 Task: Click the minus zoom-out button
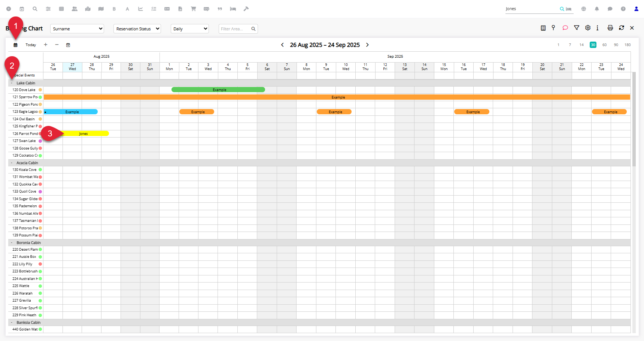pos(57,45)
